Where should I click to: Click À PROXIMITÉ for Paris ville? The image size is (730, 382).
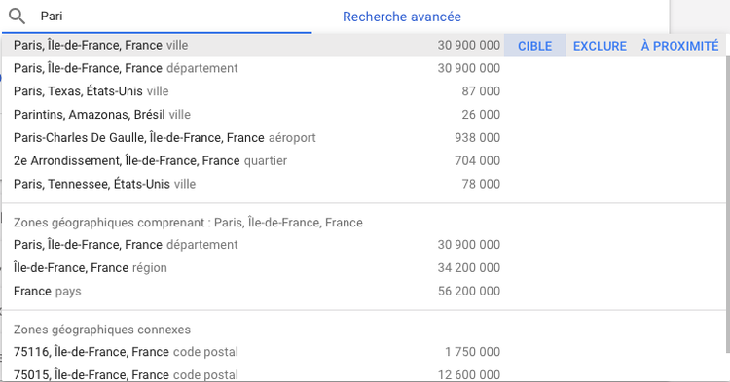[x=679, y=46]
